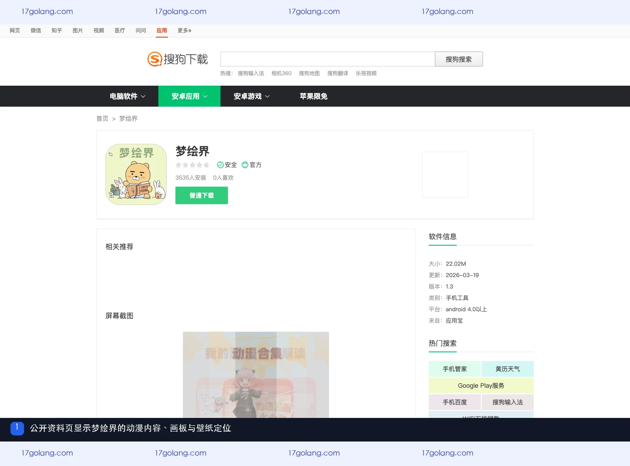The image size is (630, 466).
Task: Click the source value 应用宝
Action: point(454,320)
